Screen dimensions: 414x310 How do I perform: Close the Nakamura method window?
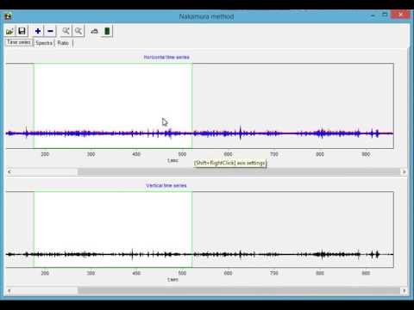401,15
